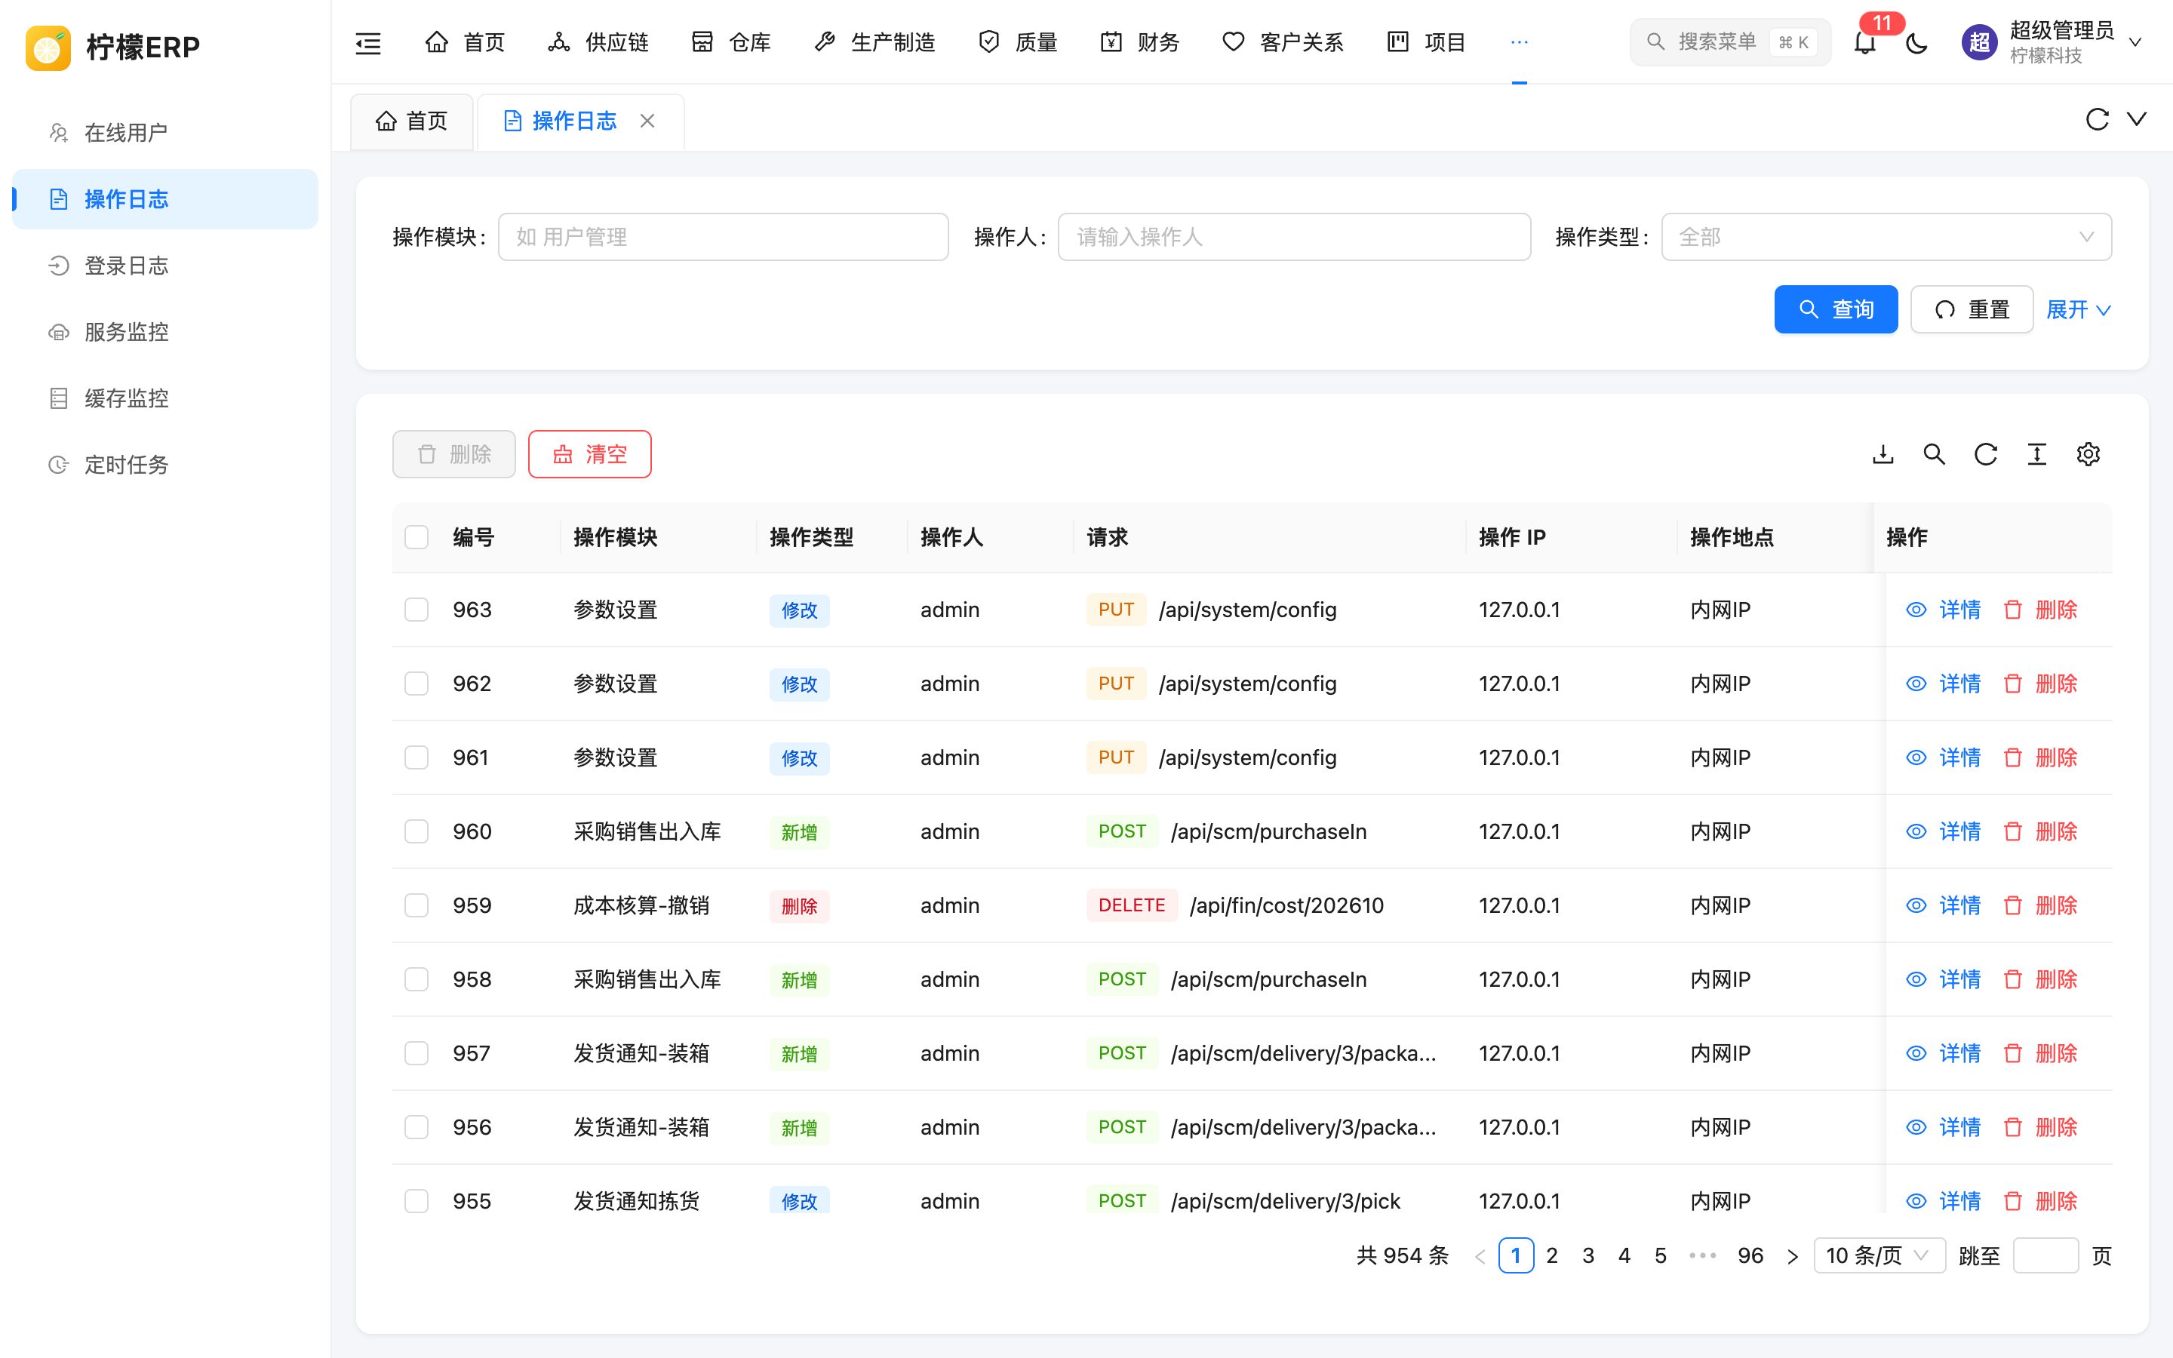This screenshot has height=1358, width=2173.
Task: View 详情 for log 957
Action: [x=1943, y=1053]
